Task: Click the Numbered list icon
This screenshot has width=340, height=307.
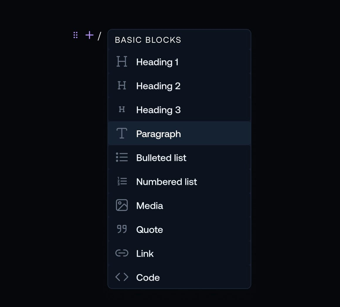Action: pyautogui.click(x=122, y=181)
